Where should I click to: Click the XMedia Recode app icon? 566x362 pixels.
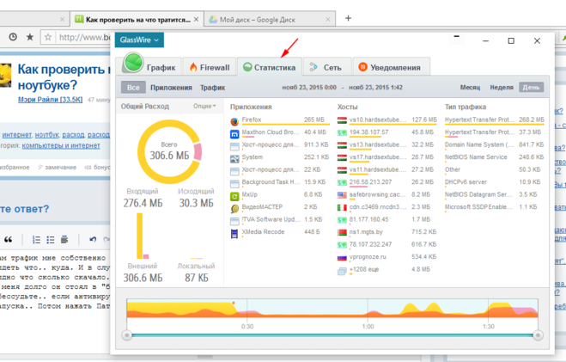pyautogui.click(x=234, y=233)
